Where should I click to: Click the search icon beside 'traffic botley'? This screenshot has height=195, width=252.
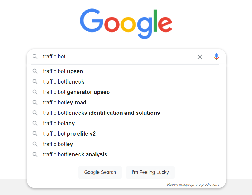point(35,144)
